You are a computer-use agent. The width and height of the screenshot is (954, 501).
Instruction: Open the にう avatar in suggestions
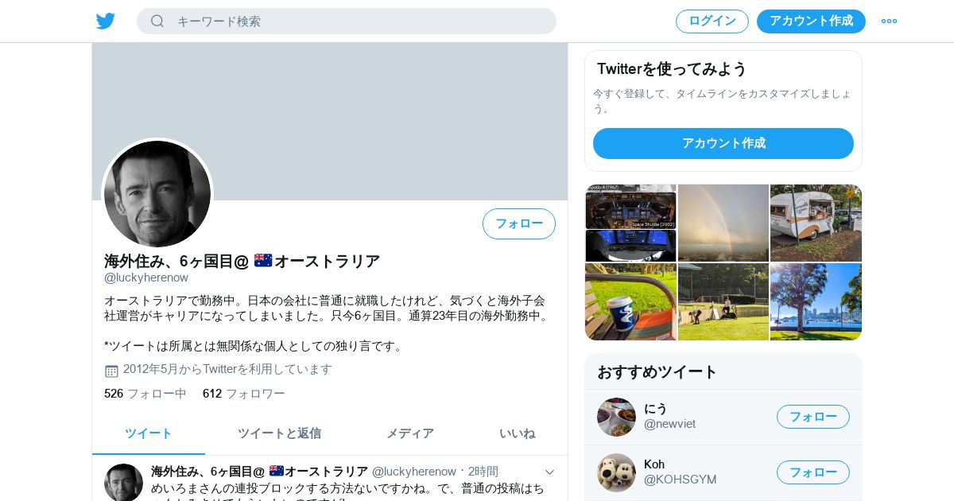click(x=616, y=417)
